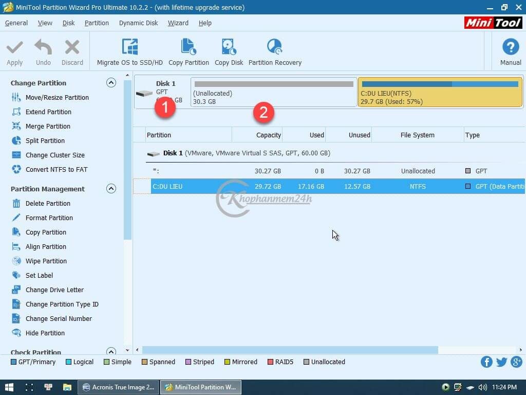Open the Wizard menu

tap(178, 23)
